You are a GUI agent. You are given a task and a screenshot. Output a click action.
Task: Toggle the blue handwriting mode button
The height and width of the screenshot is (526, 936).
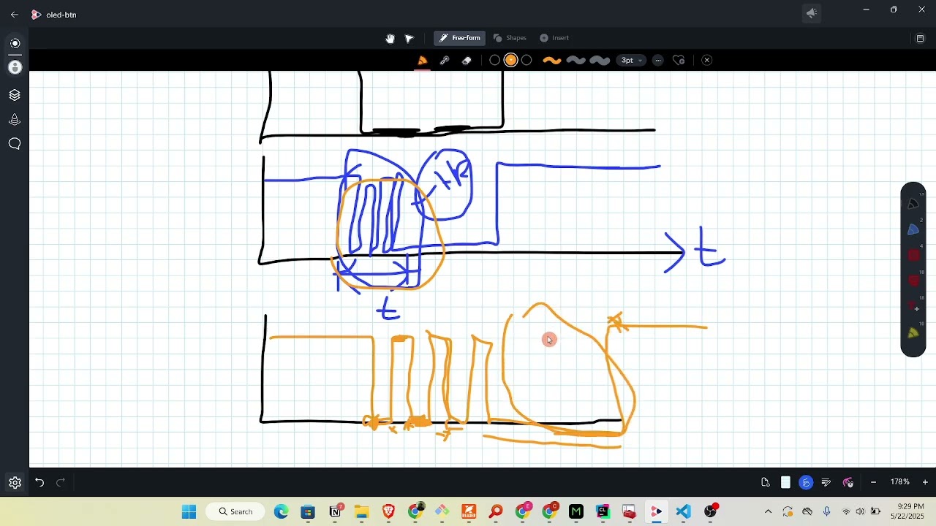click(x=806, y=482)
